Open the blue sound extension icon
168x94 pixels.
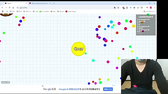131,8
